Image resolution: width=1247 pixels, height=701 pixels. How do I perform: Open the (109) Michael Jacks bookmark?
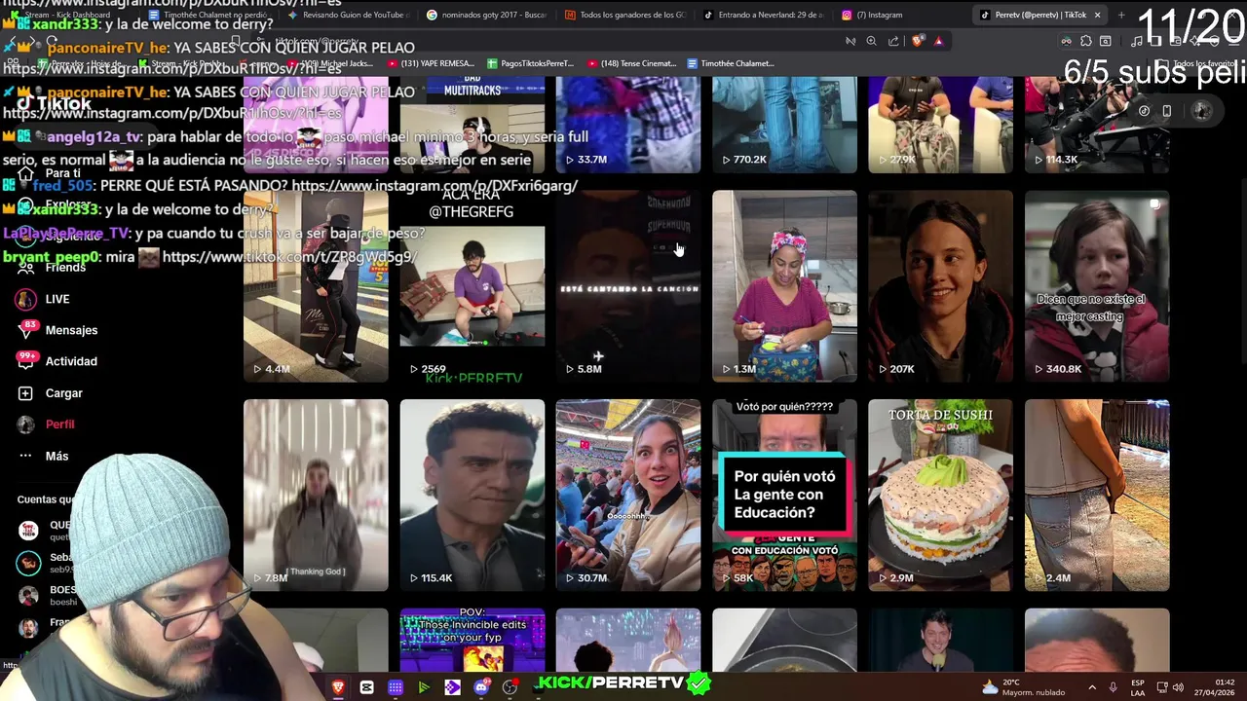[331, 63]
